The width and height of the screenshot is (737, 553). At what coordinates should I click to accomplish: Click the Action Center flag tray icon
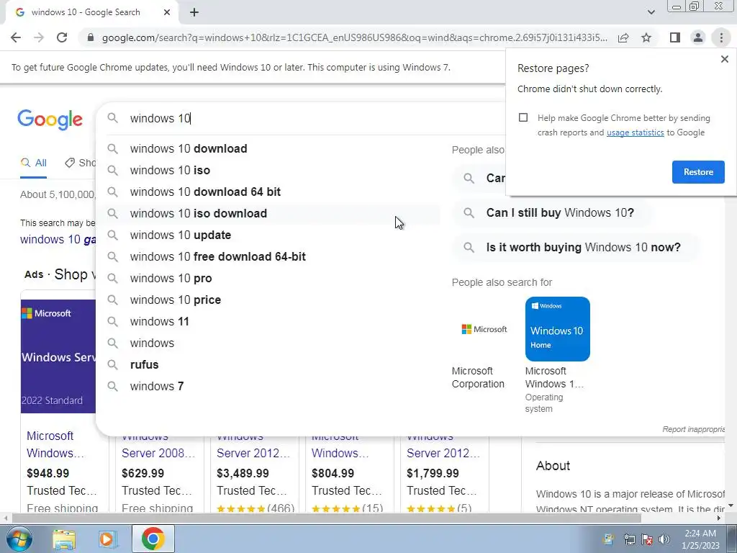click(647, 539)
